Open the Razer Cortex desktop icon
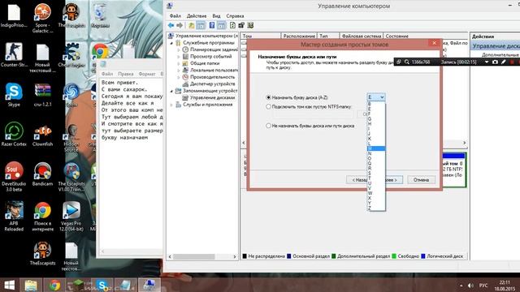 (14, 134)
